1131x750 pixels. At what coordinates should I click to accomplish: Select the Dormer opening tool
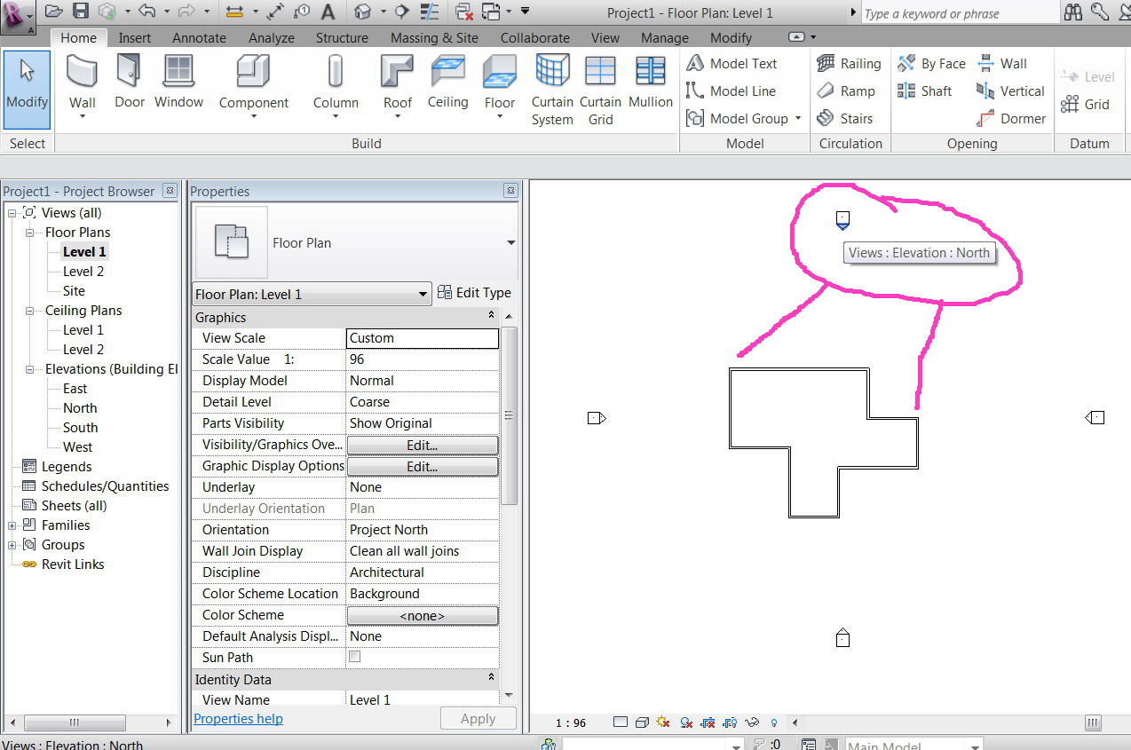1011,118
